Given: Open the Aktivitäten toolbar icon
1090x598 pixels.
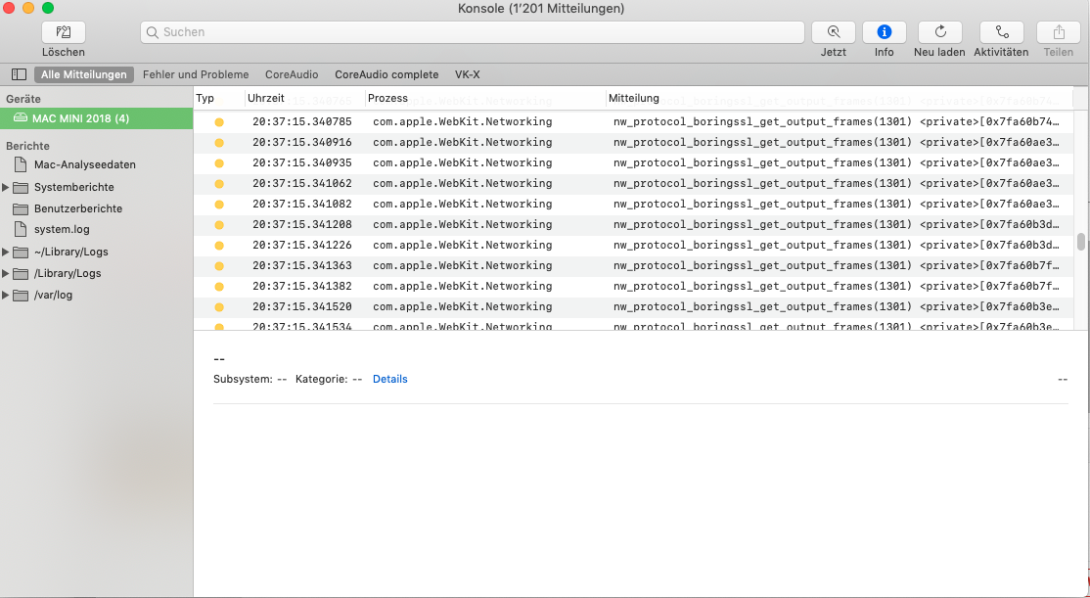Looking at the screenshot, I should click(1001, 32).
